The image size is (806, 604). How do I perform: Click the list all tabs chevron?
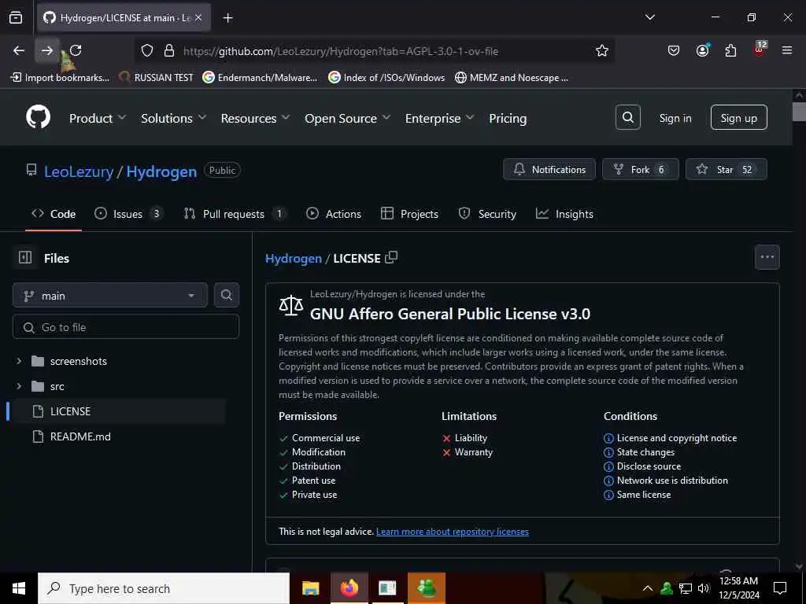tap(649, 17)
